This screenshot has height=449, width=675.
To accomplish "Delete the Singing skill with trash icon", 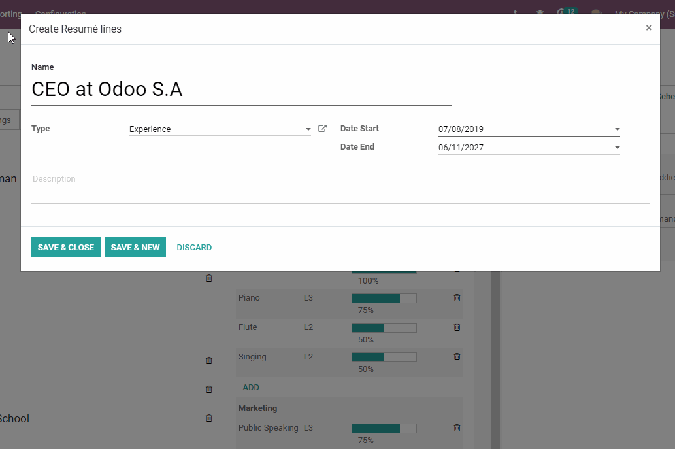I will [457, 356].
